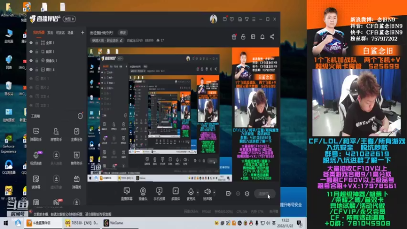This screenshot has height=229, width=407.
Task: Open the notification center icon in taskbar
Action: click(x=299, y=223)
